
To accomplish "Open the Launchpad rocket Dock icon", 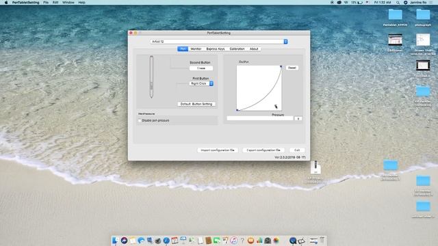I will point(158,241).
